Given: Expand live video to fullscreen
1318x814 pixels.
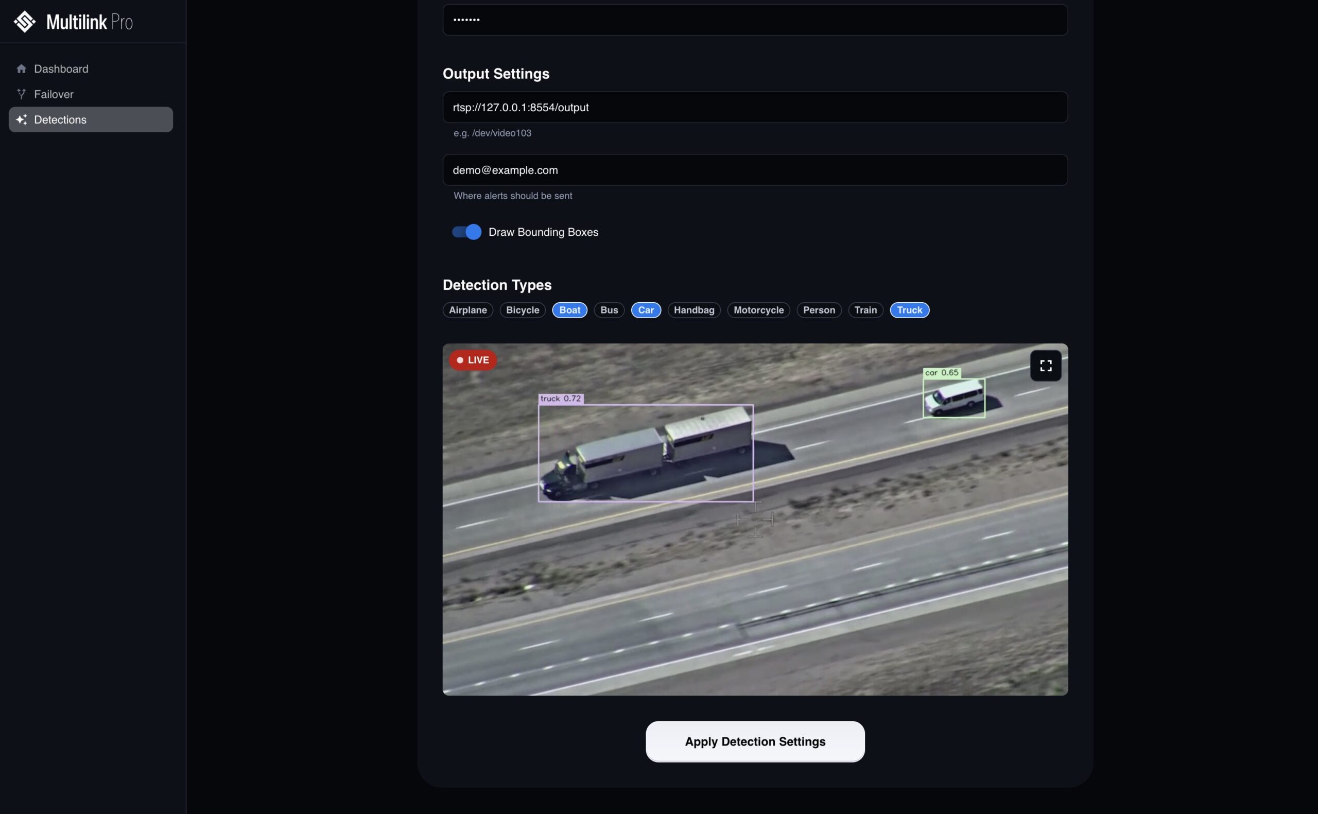Looking at the screenshot, I should click(1045, 366).
